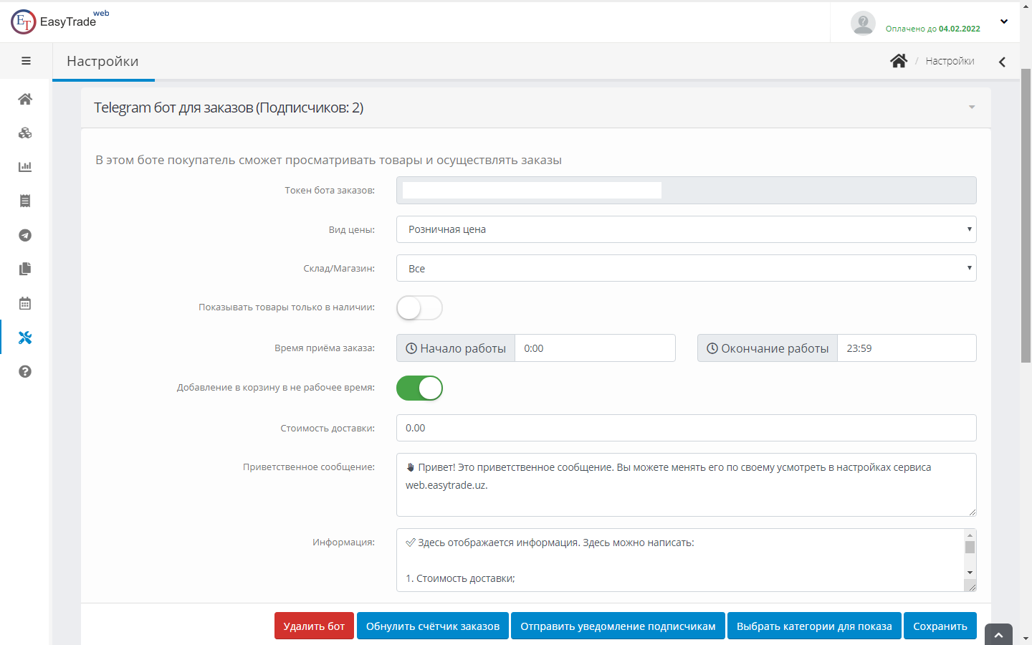Open the help question mark icon in the sidebar
Screen dimensions: 1032x645
[x=25, y=371]
